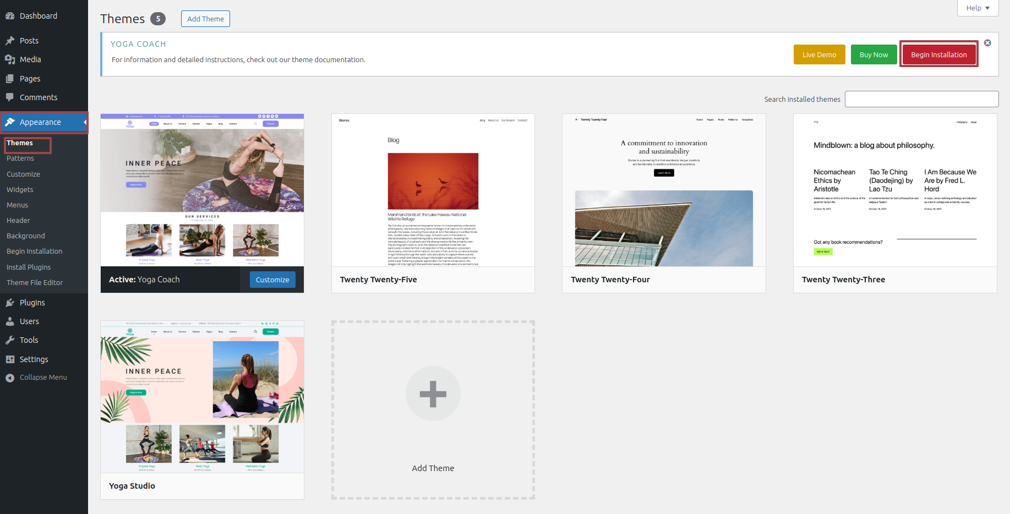This screenshot has height=514, width=1010.
Task: Open Install Plugins submenu item
Action: [29, 267]
